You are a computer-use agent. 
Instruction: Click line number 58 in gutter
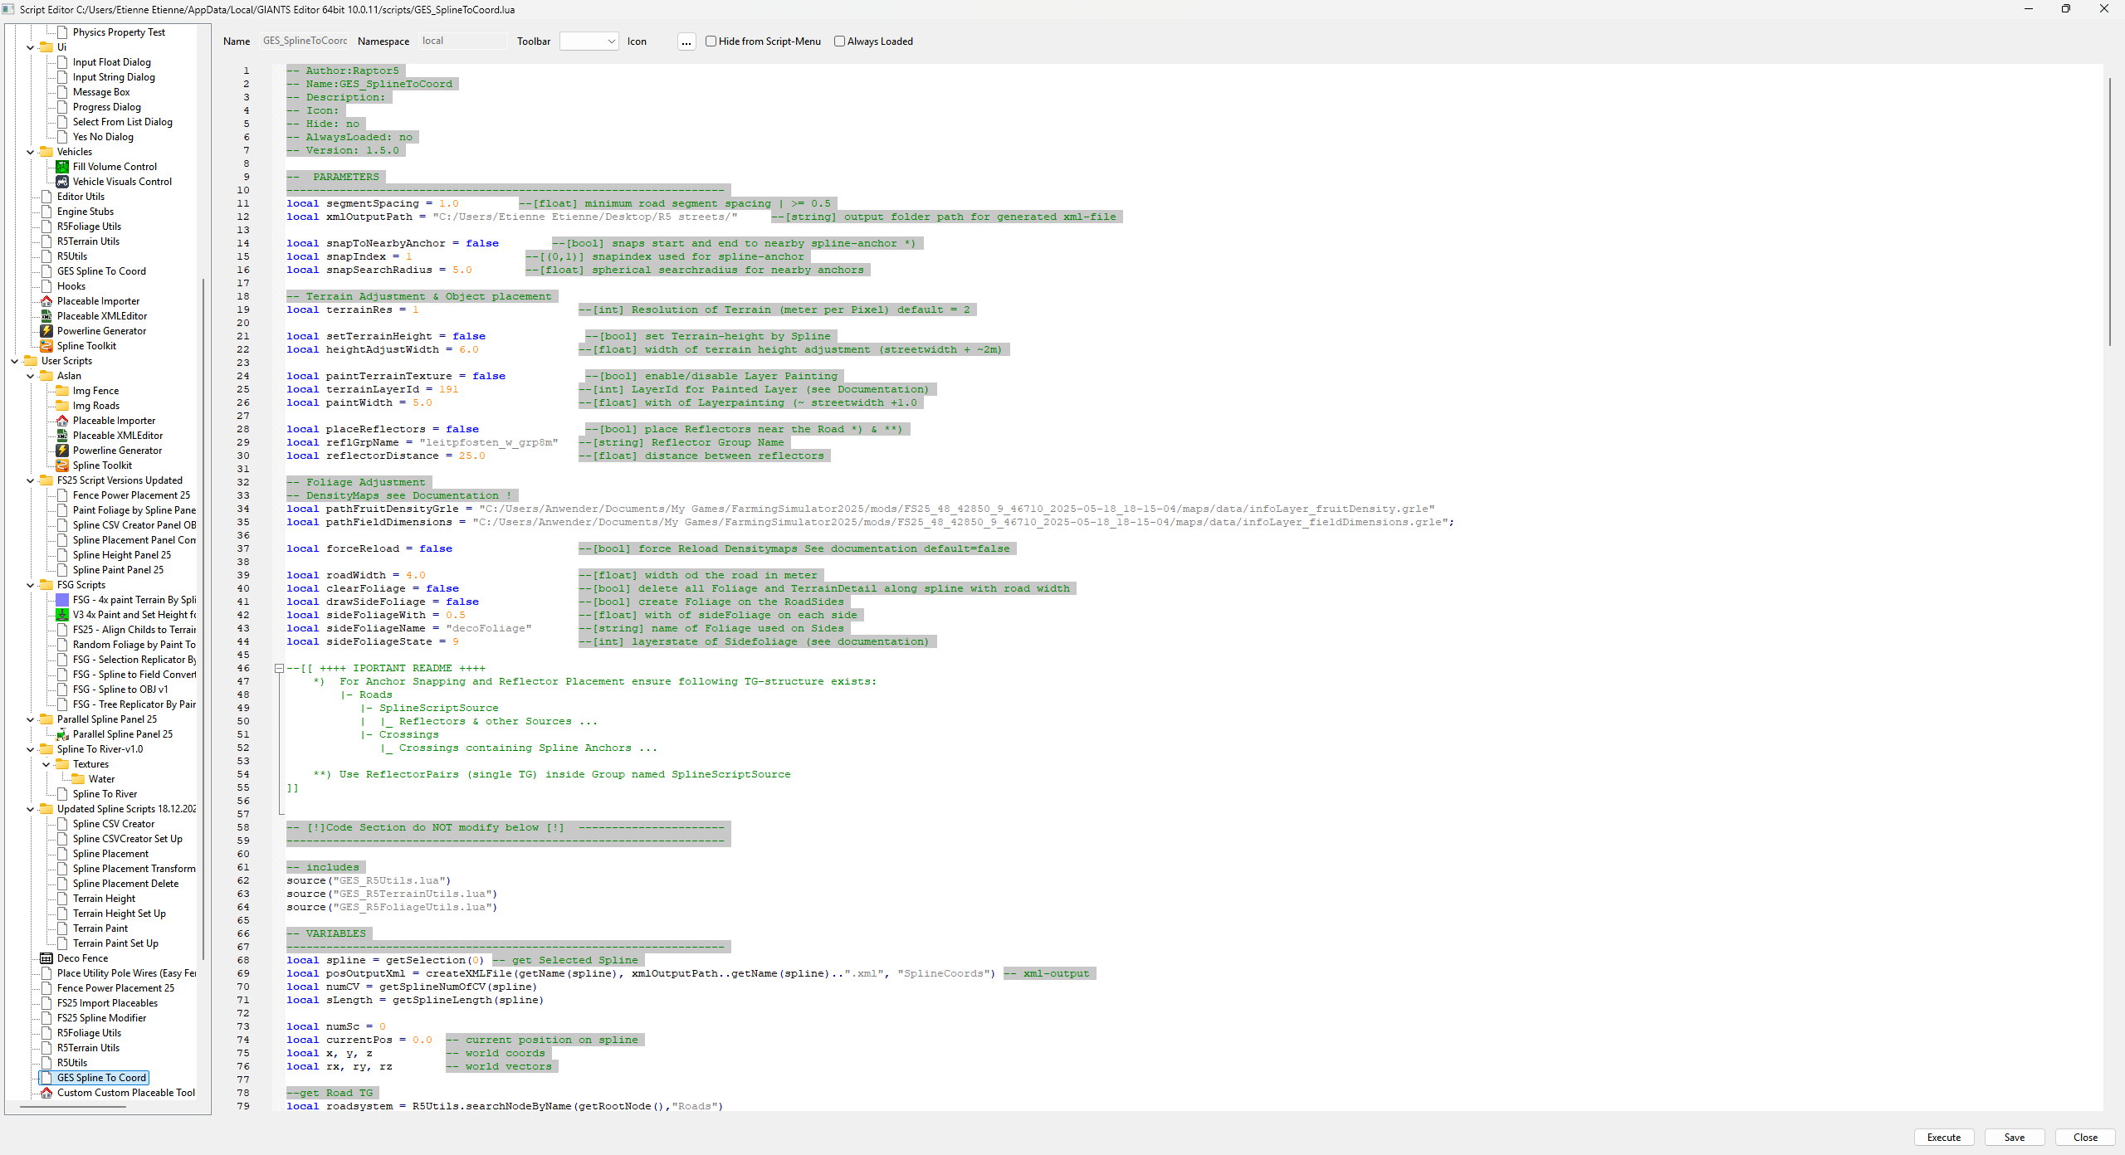243,827
